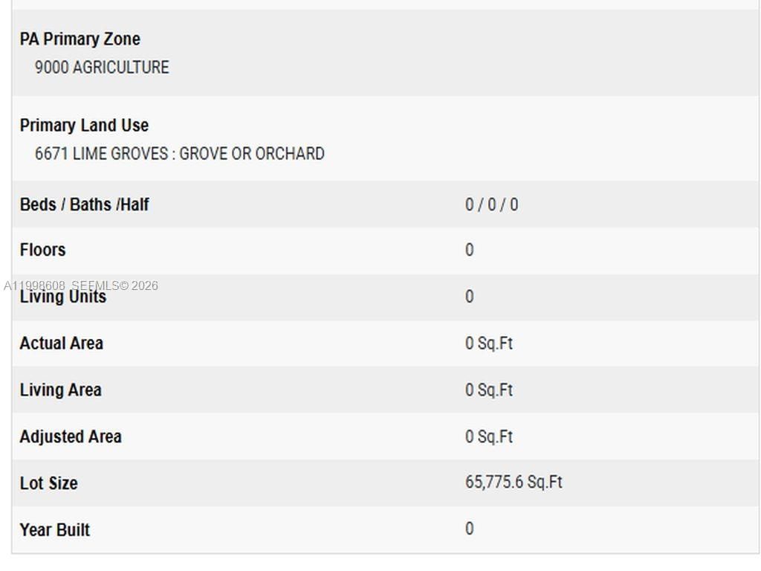This screenshot has height=571, width=761.
Task: Select the 0 / 0 / 0 value
Action: (491, 204)
